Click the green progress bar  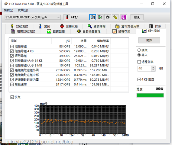coord(150,95)
